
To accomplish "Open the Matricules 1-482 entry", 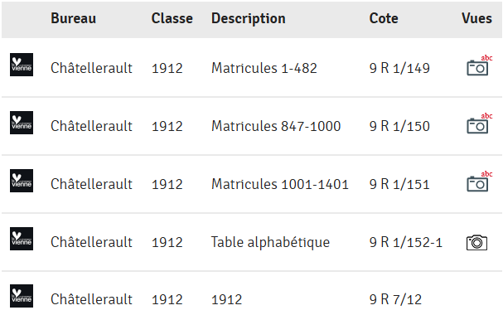I will click(x=264, y=68).
